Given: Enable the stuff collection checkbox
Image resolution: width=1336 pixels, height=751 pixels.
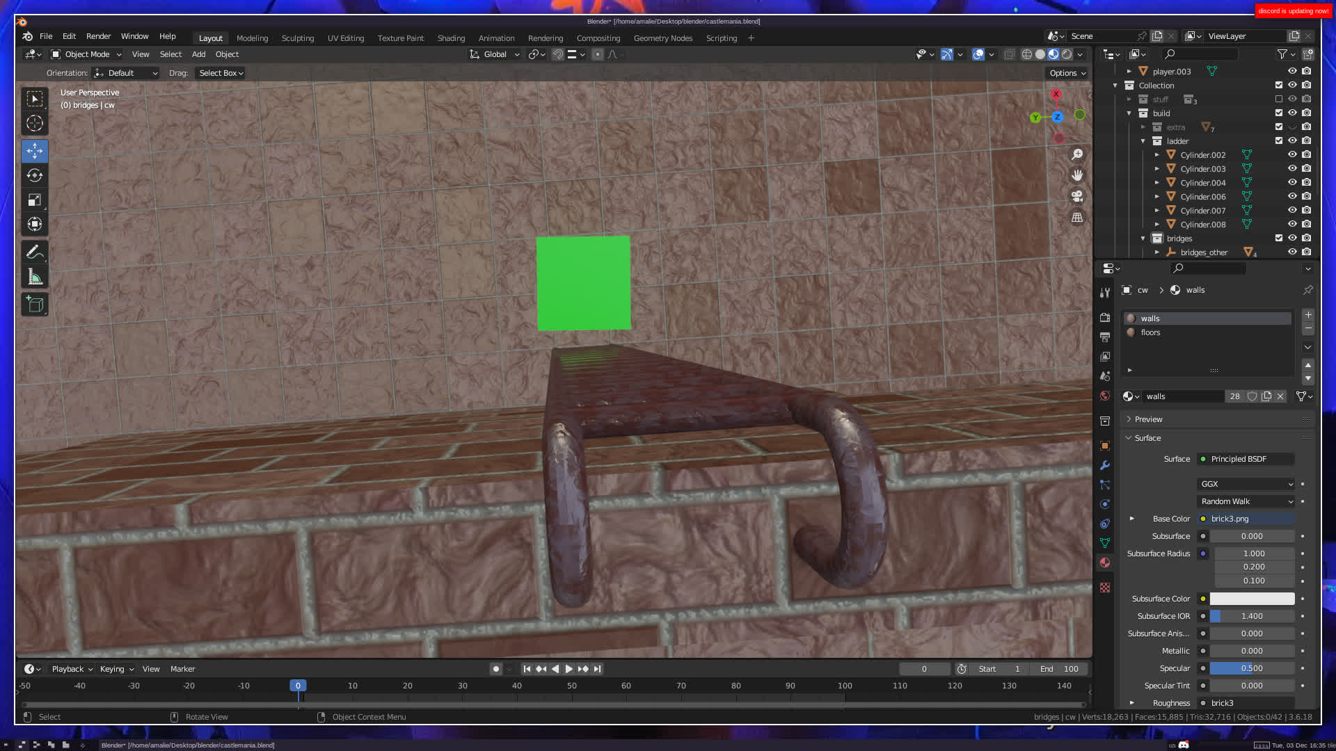Looking at the screenshot, I should [x=1279, y=99].
